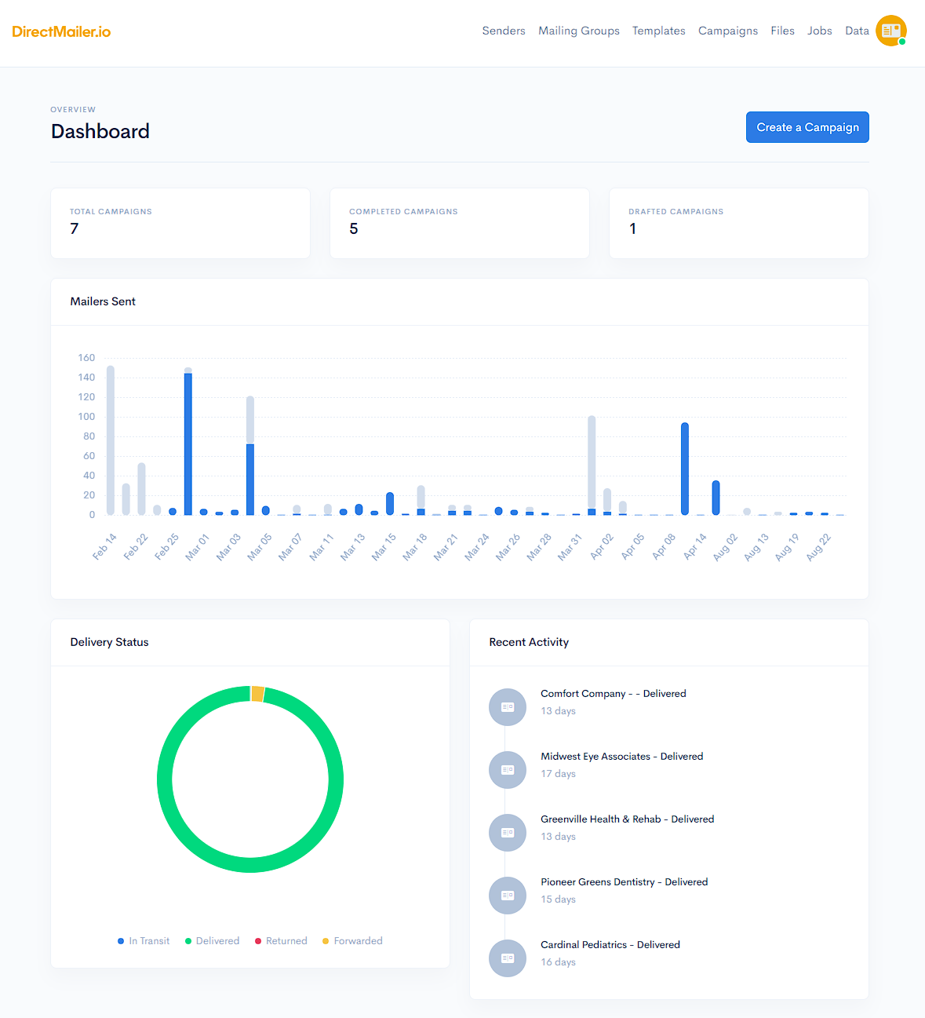
Task: Go to the Data page
Action: tap(856, 31)
